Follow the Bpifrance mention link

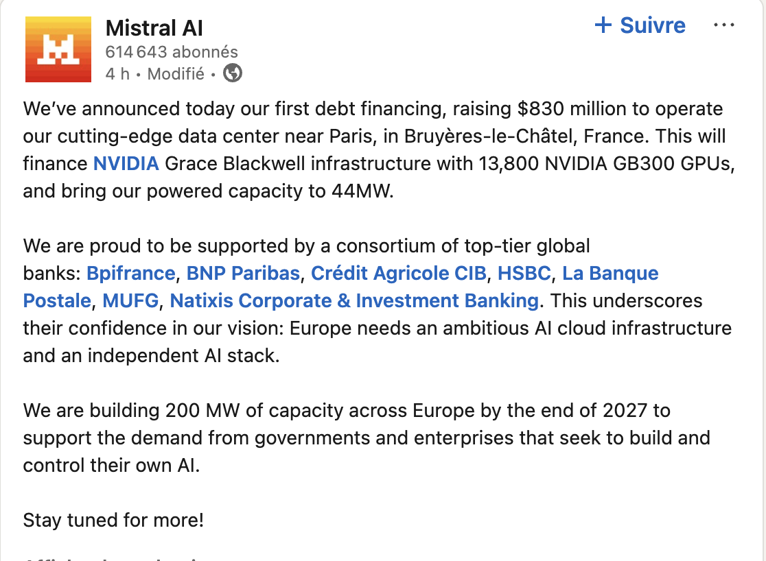pos(131,274)
